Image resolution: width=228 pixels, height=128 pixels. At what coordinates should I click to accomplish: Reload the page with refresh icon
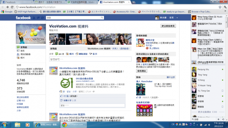tap(12, 7)
